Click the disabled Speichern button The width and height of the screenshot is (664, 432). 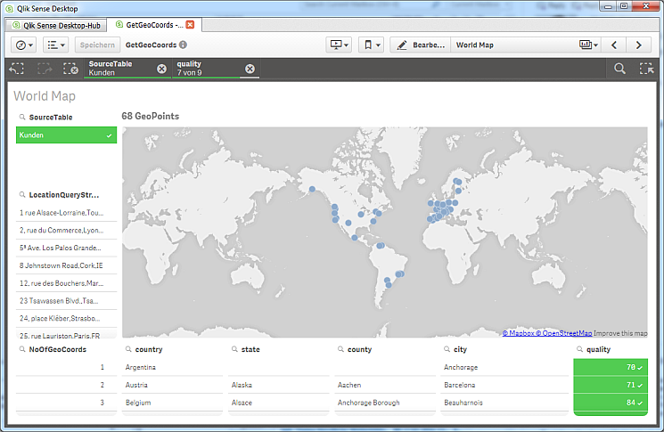[x=97, y=45]
